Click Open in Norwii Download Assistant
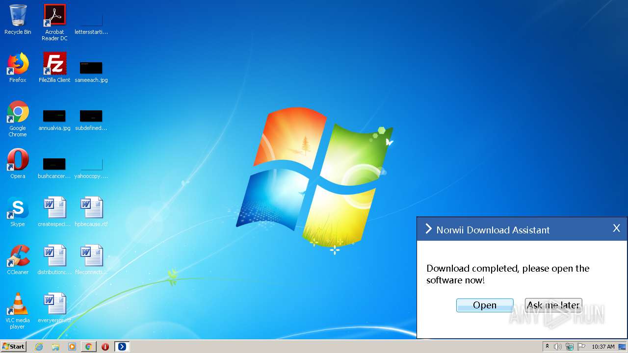Viewport: 628px width, 353px height. [485, 305]
